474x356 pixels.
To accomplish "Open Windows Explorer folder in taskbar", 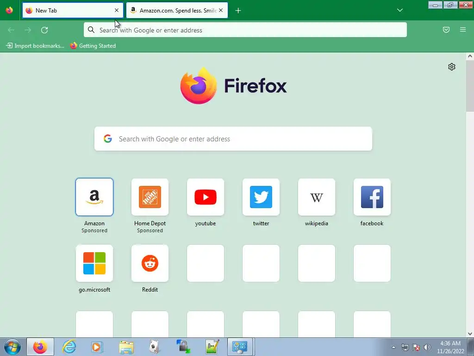I will pos(126,347).
